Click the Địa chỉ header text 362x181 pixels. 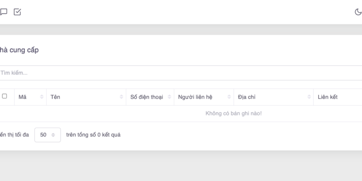[x=247, y=97]
